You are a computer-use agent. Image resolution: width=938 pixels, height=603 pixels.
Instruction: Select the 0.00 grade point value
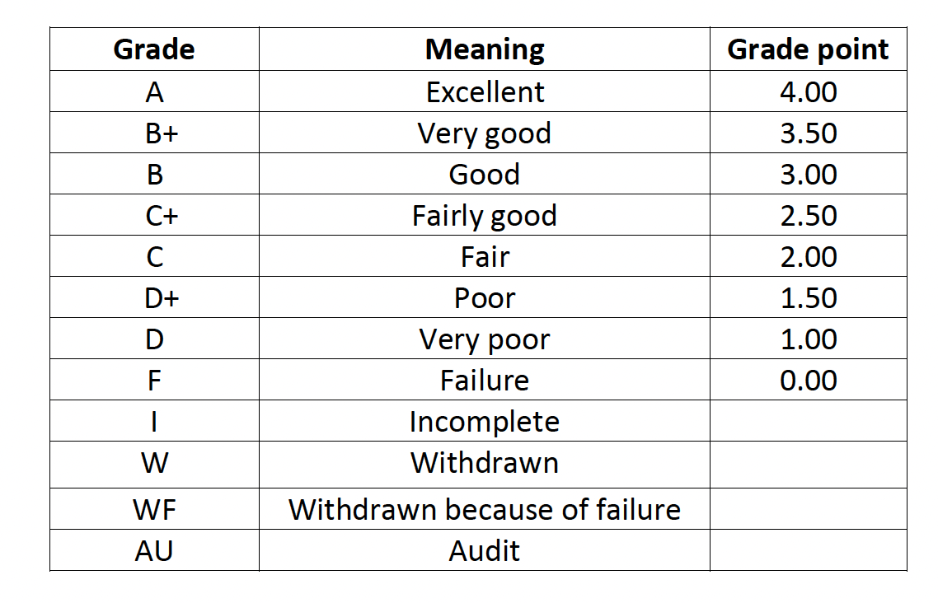808,380
